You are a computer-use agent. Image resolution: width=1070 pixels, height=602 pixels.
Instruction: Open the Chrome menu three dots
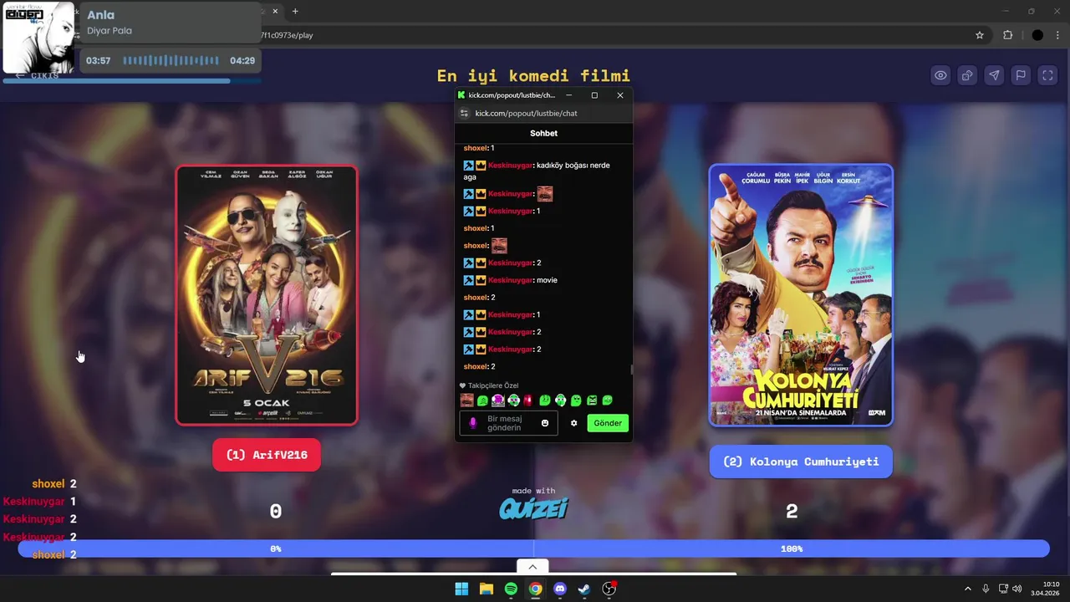coord(1058,35)
